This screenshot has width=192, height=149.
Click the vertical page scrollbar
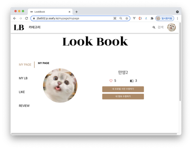180,62
